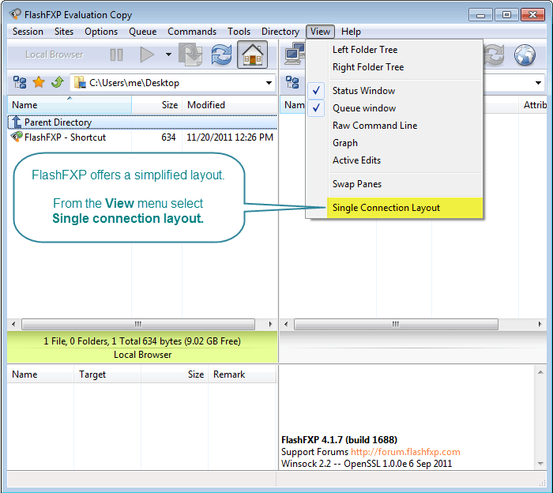Image resolution: width=553 pixels, height=493 pixels.
Task: Click the queue Remark column header
Action: click(242, 374)
